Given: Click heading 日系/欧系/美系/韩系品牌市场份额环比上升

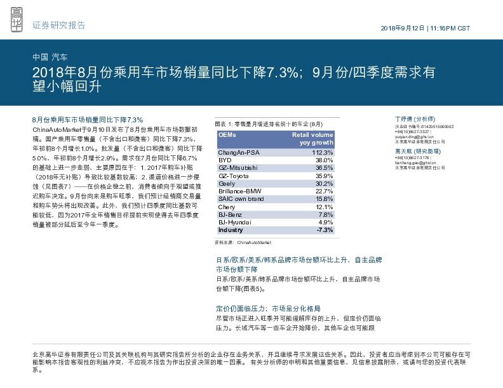Looking at the screenshot, I should click(299, 264).
